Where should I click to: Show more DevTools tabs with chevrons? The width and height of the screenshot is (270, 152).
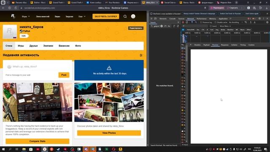tap(231, 19)
